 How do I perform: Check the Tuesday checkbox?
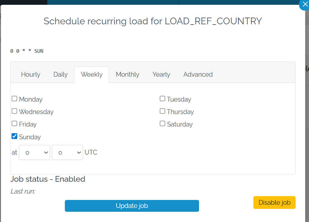tap(162, 98)
